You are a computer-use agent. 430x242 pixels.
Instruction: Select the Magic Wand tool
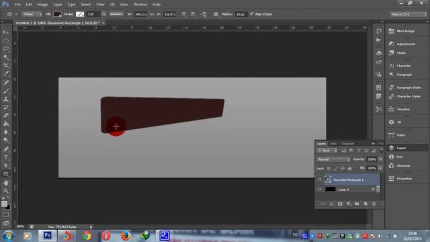(x=6, y=57)
